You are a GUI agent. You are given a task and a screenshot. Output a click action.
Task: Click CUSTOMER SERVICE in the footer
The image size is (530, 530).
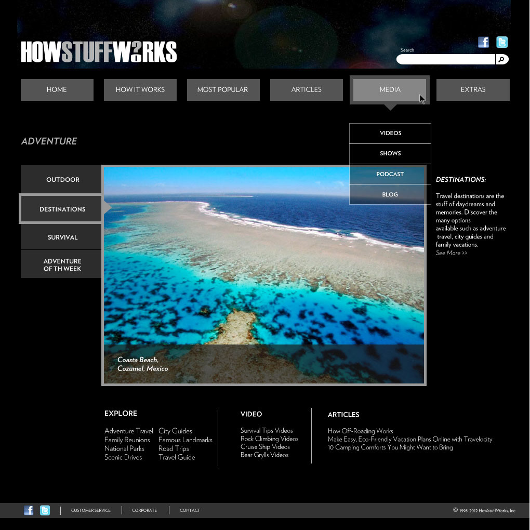click(x=90, y=510)
